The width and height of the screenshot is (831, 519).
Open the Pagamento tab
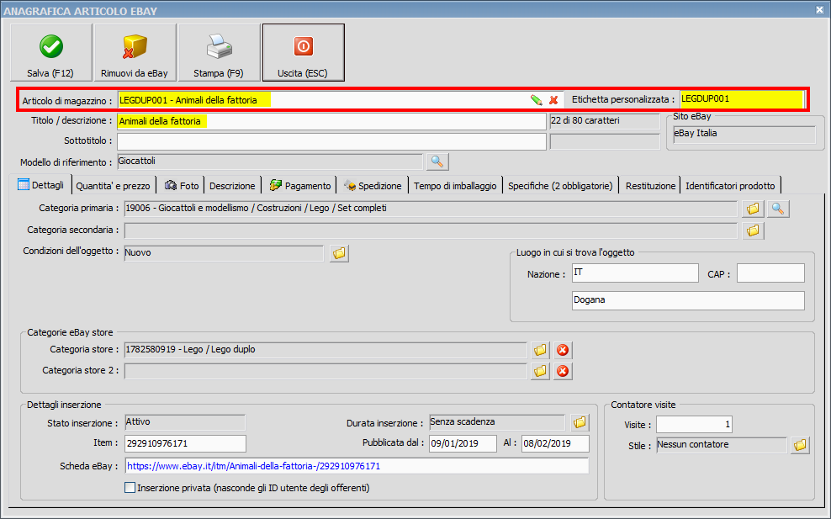(300, 186)
